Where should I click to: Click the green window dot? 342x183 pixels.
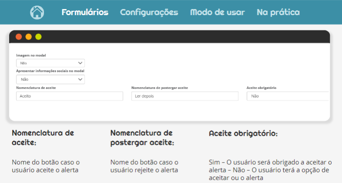[38, 37]
